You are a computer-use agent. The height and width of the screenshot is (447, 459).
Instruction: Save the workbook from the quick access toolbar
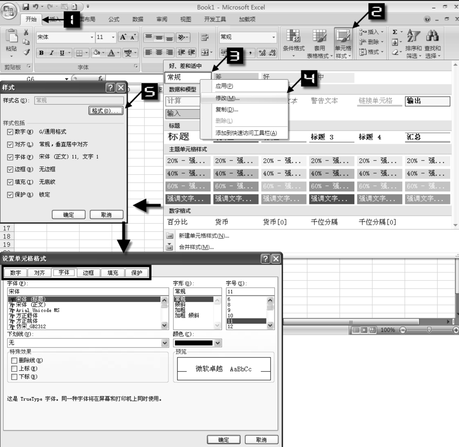(26, 7)
